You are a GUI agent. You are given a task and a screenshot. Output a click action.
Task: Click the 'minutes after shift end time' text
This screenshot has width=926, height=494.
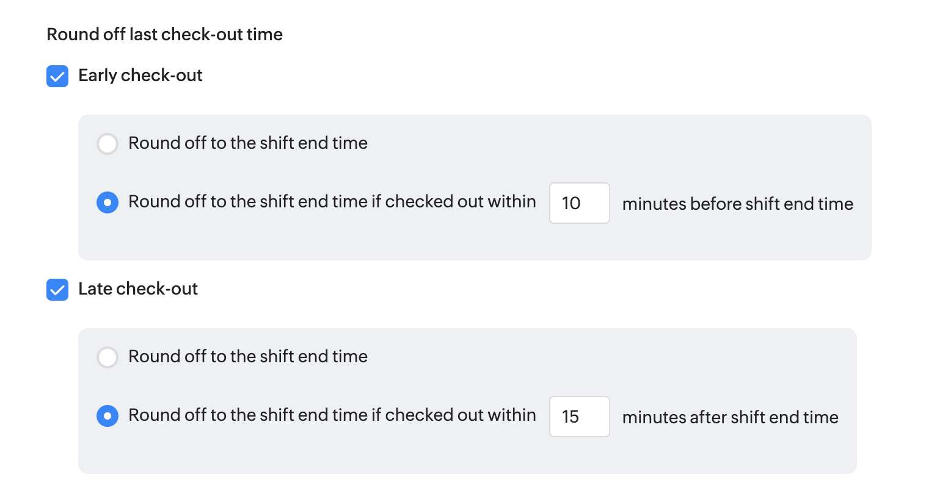pyautogui.click(x=730, y=417)
